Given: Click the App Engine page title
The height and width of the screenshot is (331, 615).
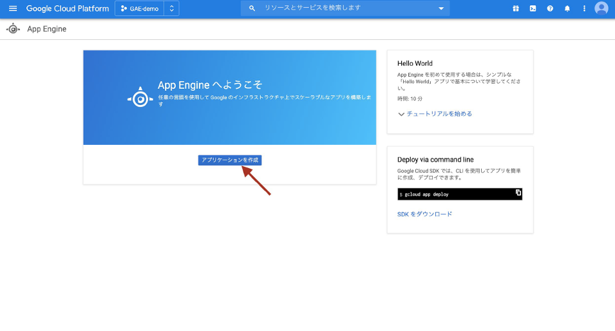Looking at the screenshot, I should [x=46, y=29].
